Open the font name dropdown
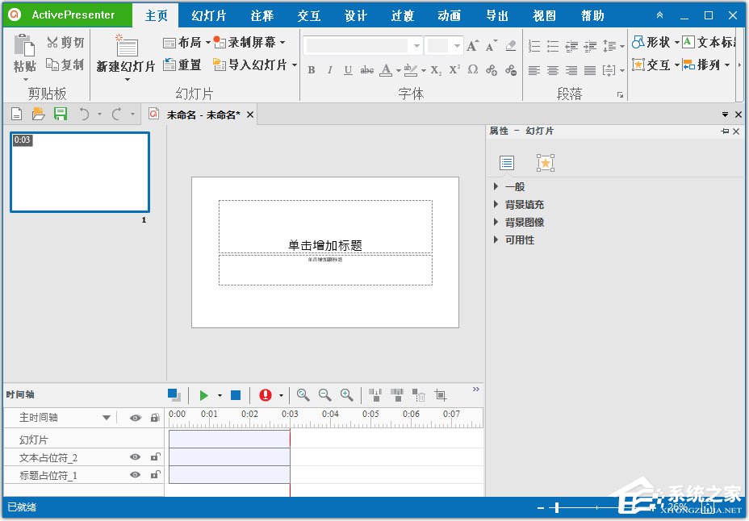Viewport: 749px width, 521px height. 417,46
